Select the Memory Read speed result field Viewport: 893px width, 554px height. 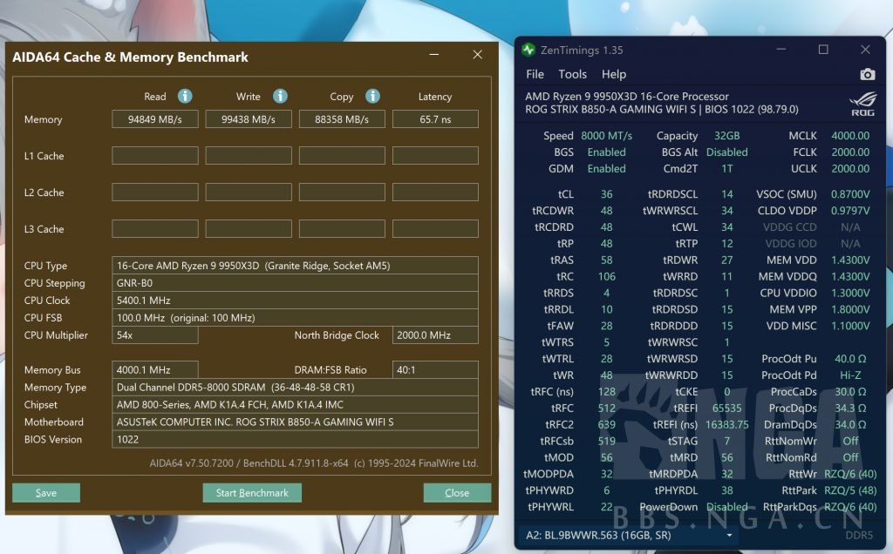pyautogui.click(x=153, y=118)
